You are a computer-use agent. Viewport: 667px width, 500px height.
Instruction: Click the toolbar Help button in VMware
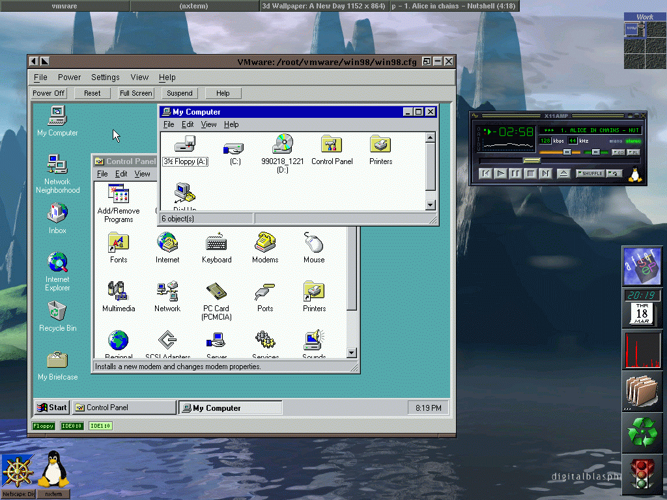[x=223, y=93]
